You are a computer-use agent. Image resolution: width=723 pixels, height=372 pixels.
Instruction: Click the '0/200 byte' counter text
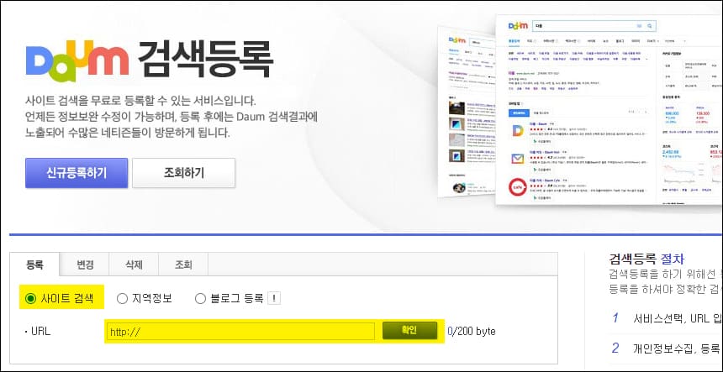[x=472, y=331]
